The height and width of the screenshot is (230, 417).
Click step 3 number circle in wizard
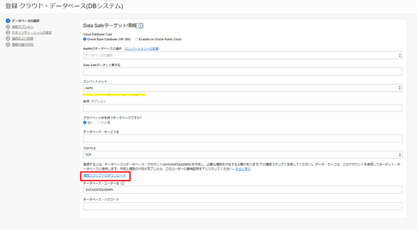8,32
